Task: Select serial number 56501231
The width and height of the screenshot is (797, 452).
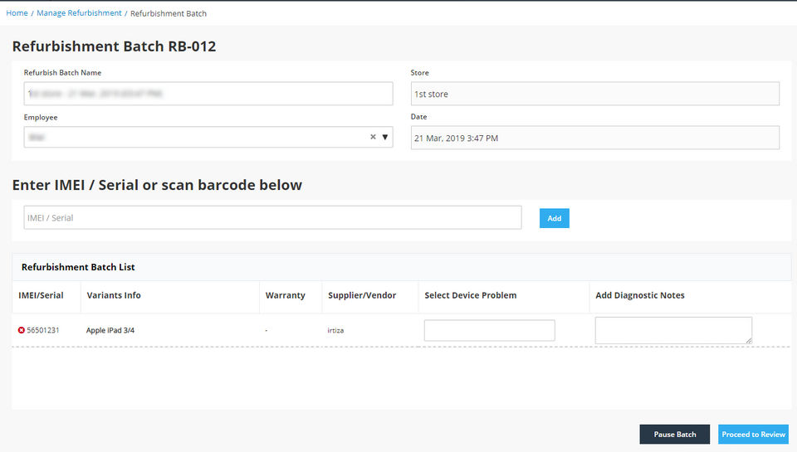Action: click(x=42, y=330)
